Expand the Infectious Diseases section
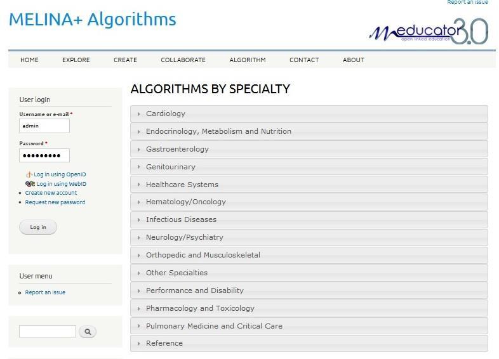This screenshot has height=359, width=499. pos(309,219)
